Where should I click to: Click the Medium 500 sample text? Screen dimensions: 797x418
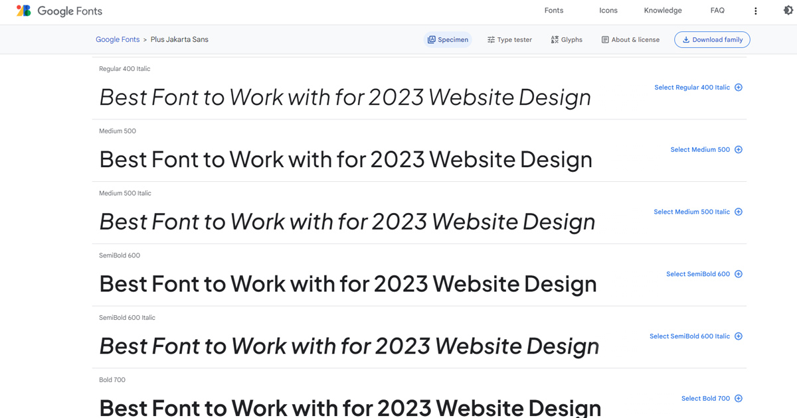tap(345, 160)
